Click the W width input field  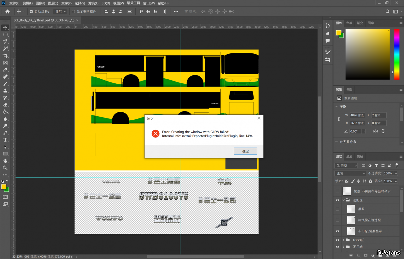[357, 115]
